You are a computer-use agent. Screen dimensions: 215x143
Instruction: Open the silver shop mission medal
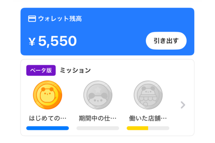[148, 95]
